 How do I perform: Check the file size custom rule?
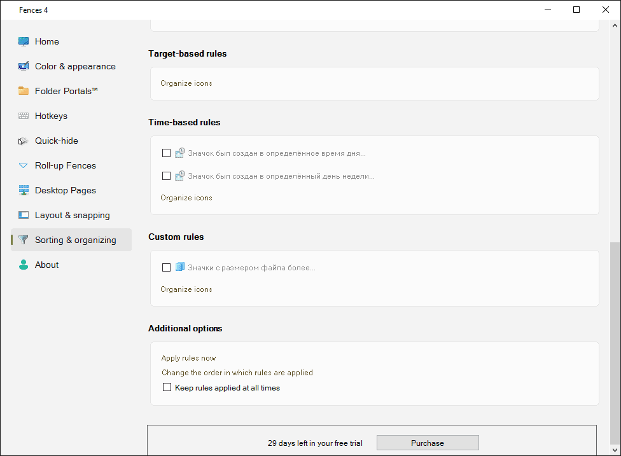tap(167, 268)
